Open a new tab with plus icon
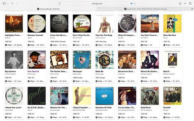 click(x=185, y=3)
